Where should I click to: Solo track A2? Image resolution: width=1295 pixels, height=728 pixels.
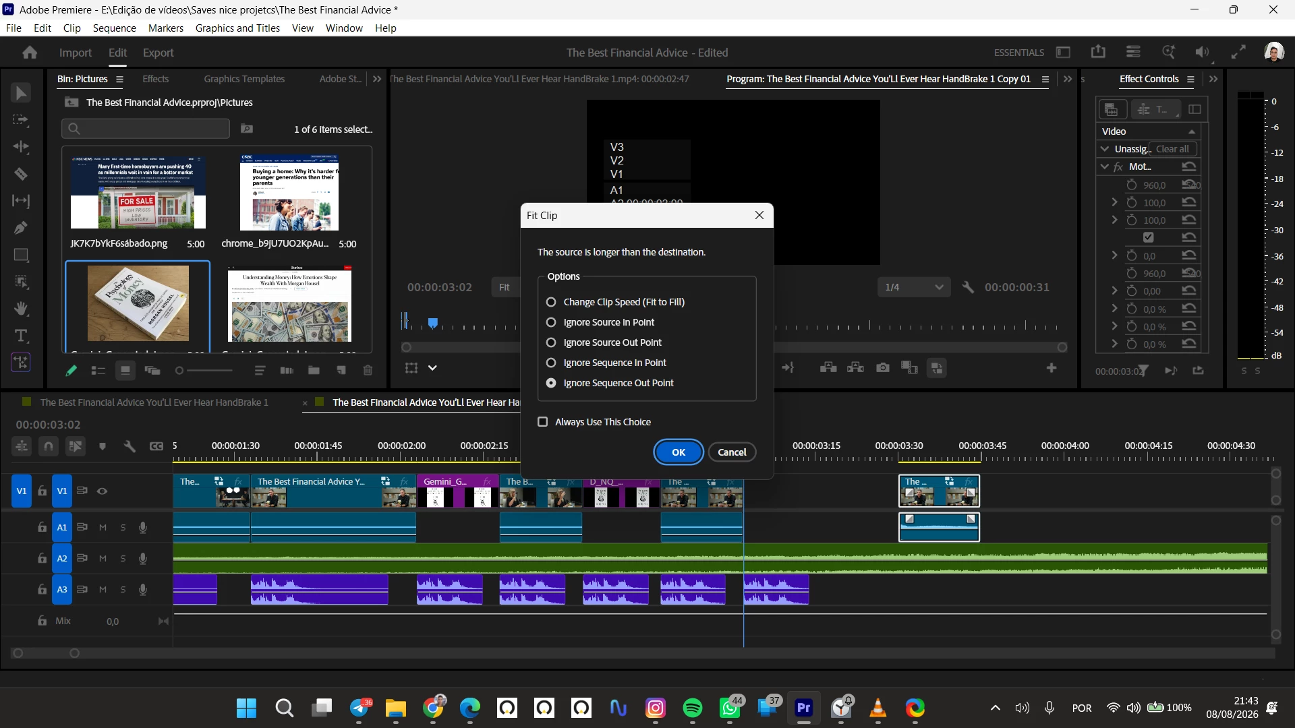point(123,558)
